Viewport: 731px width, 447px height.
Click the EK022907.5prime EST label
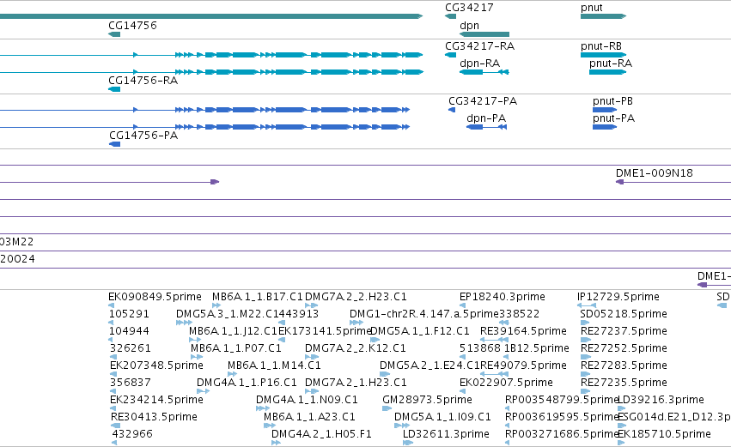pos(506,383)
